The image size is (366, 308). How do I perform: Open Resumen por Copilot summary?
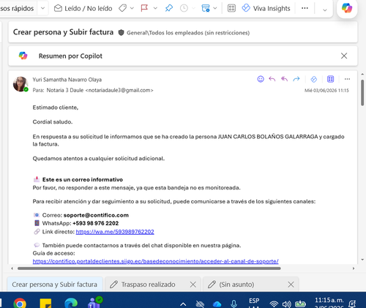coord(70,56)
